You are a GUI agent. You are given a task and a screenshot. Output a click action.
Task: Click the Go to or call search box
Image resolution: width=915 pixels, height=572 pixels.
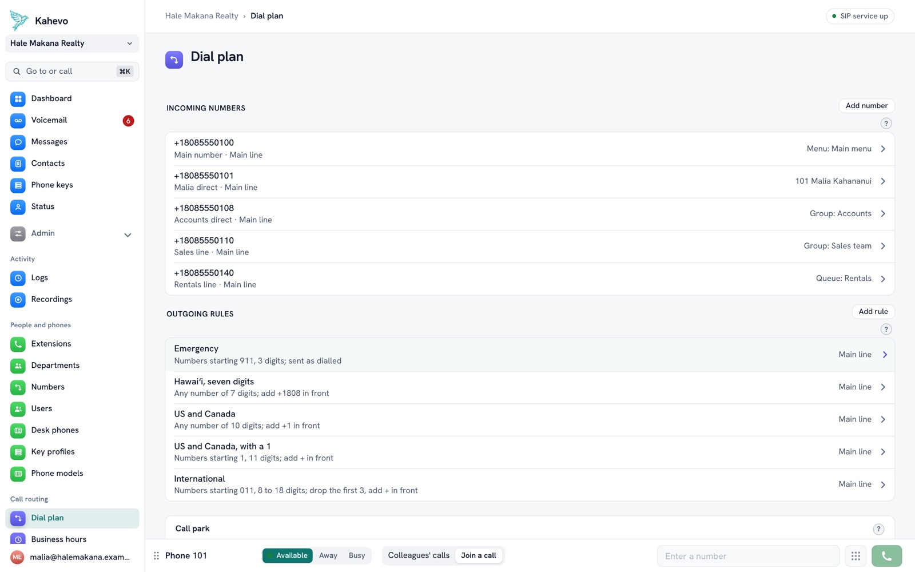pyautogui.click(x=72, y=71)
